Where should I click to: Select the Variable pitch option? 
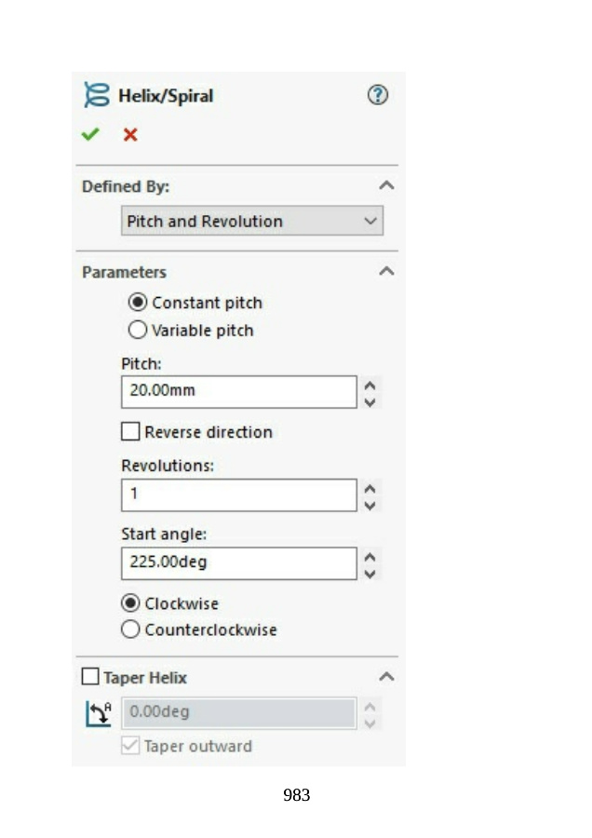click(138, 331)
